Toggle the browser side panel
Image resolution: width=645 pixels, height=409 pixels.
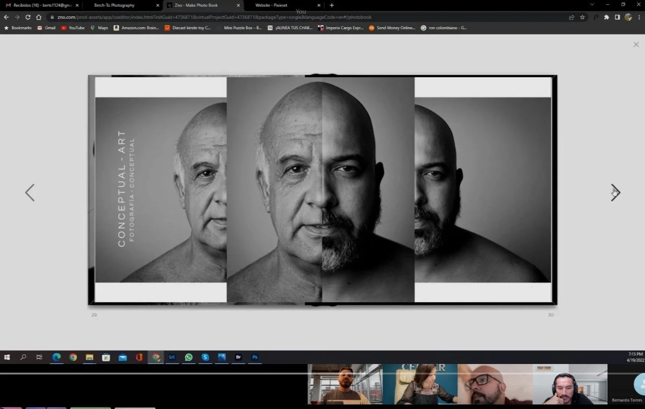click(617, 17)
